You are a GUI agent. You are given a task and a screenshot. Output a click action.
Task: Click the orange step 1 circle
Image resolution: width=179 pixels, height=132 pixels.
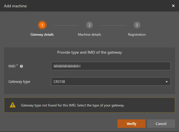(42, 25)
